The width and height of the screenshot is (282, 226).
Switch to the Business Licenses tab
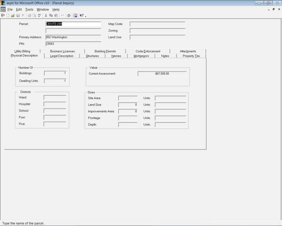62,51
